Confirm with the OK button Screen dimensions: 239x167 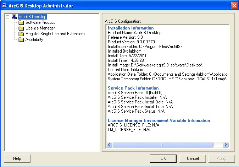click(x=163, y=158)
